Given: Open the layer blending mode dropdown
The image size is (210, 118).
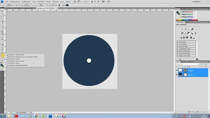Looking at the screenshot, I should pyautogui.click(x=187, y=64).
